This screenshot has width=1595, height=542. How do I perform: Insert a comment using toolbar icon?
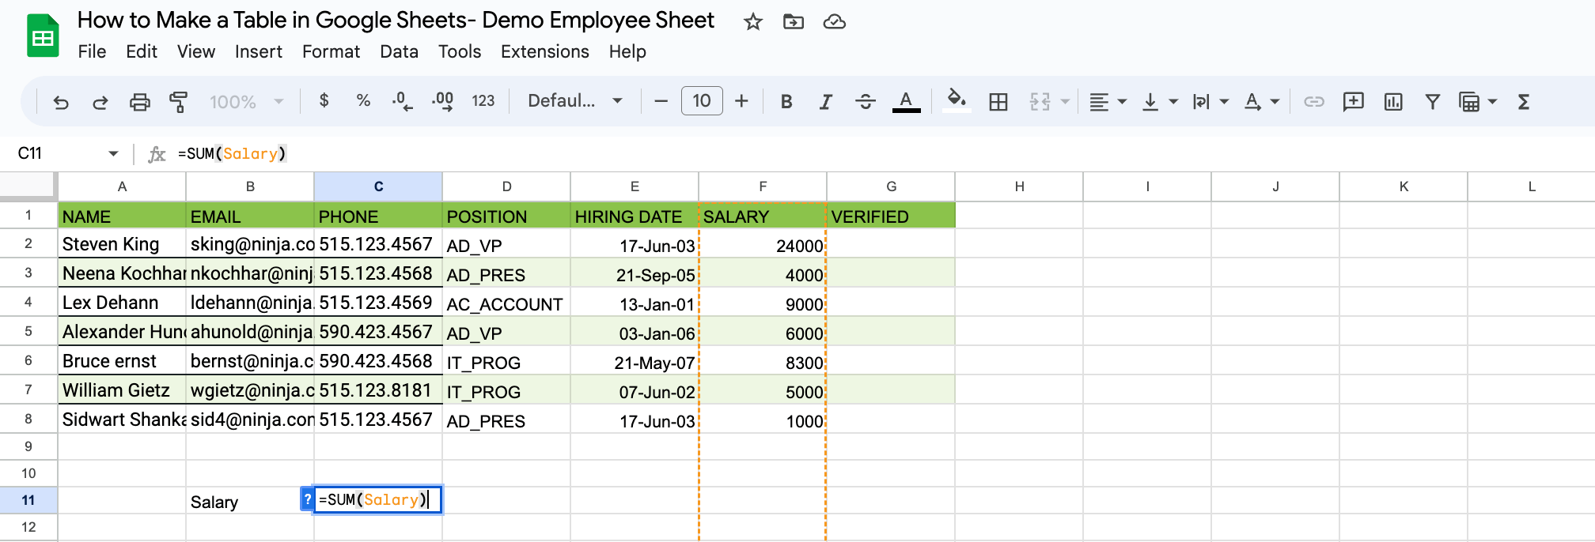(1353, 102)
